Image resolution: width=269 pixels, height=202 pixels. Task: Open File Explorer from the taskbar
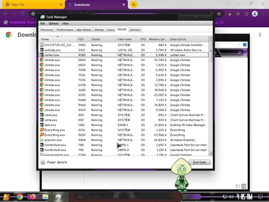(45, 197)
